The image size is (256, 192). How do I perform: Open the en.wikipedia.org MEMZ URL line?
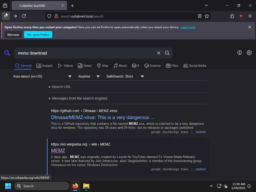(80, 144)
